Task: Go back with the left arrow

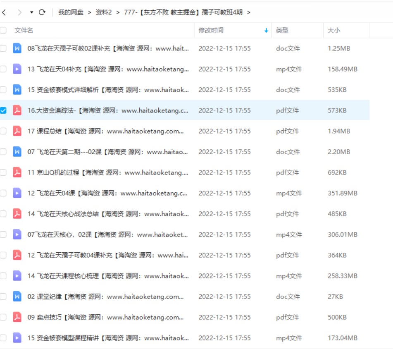Action: [x=4, y=12]
